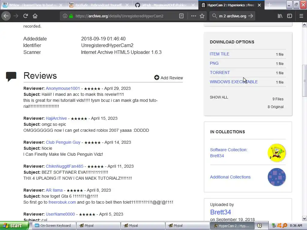Click the vertical scrollbar thumb
Screen dimensions: 307x230
[x=304, y=81]
